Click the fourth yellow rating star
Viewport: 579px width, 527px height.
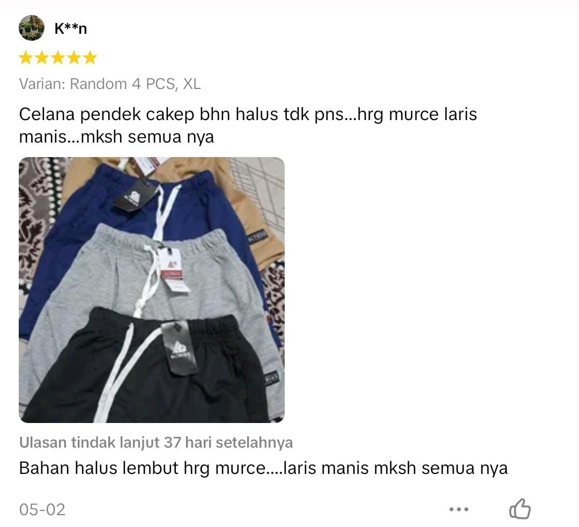click(74, 58)
